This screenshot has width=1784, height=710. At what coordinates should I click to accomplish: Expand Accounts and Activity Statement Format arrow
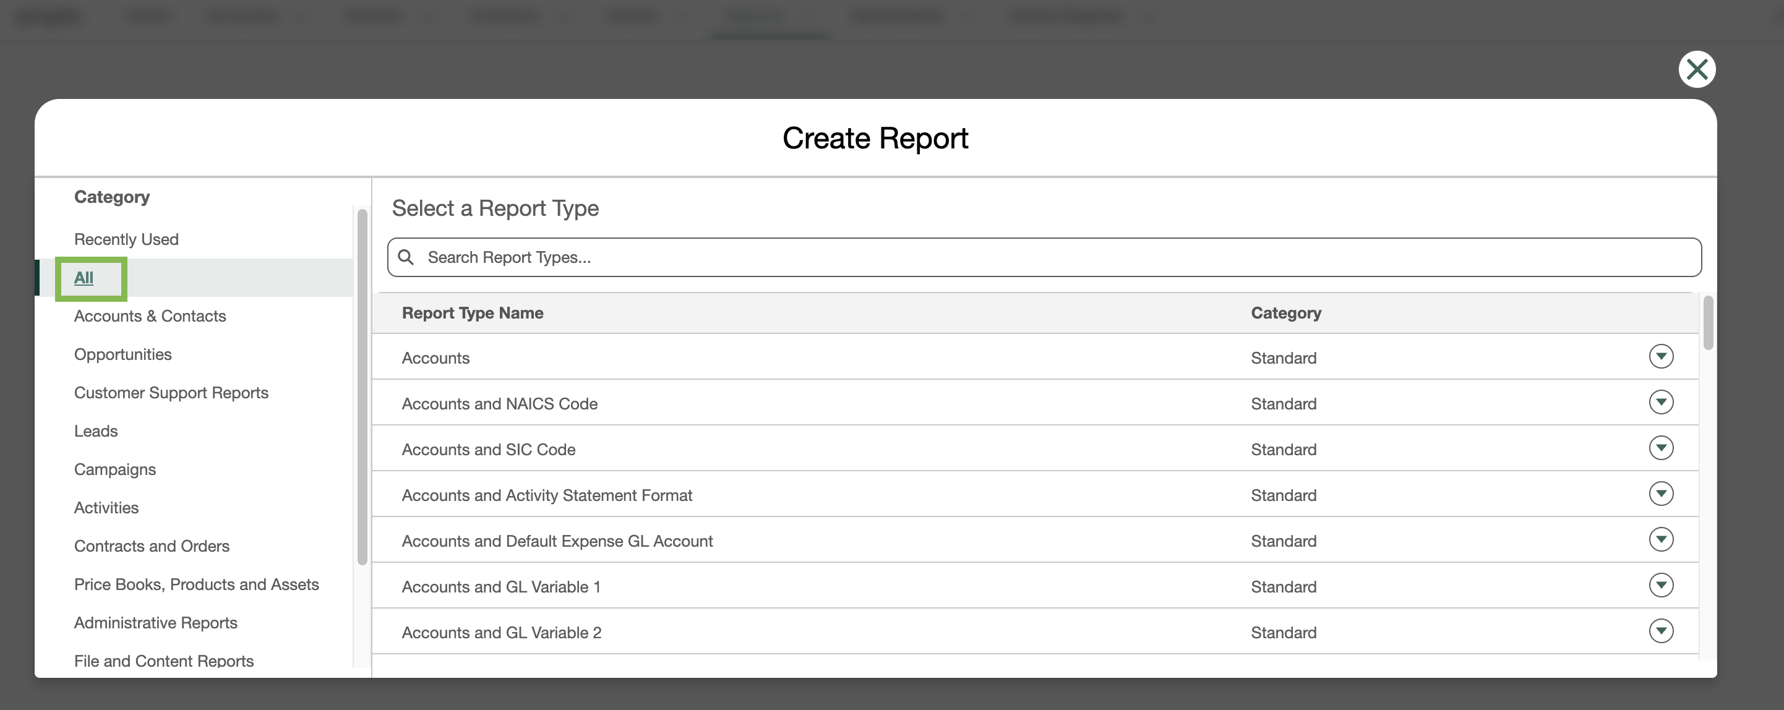(x=1661, y=494)
